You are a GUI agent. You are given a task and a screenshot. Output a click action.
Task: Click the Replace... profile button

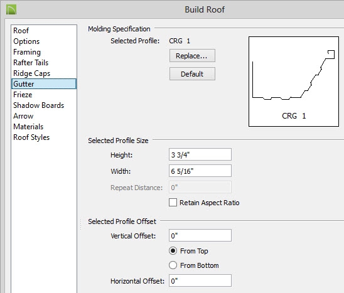(192, 56)
